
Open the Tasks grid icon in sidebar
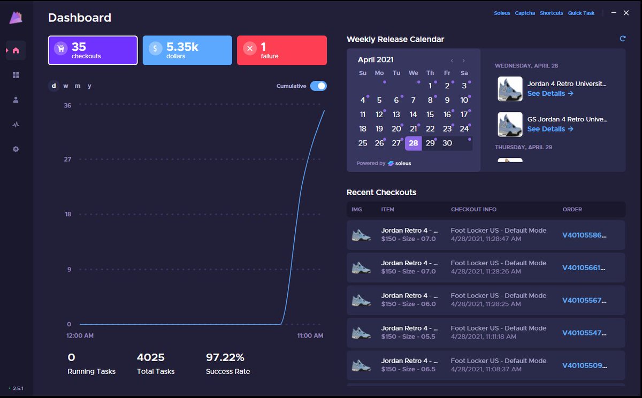coord(16,75)
